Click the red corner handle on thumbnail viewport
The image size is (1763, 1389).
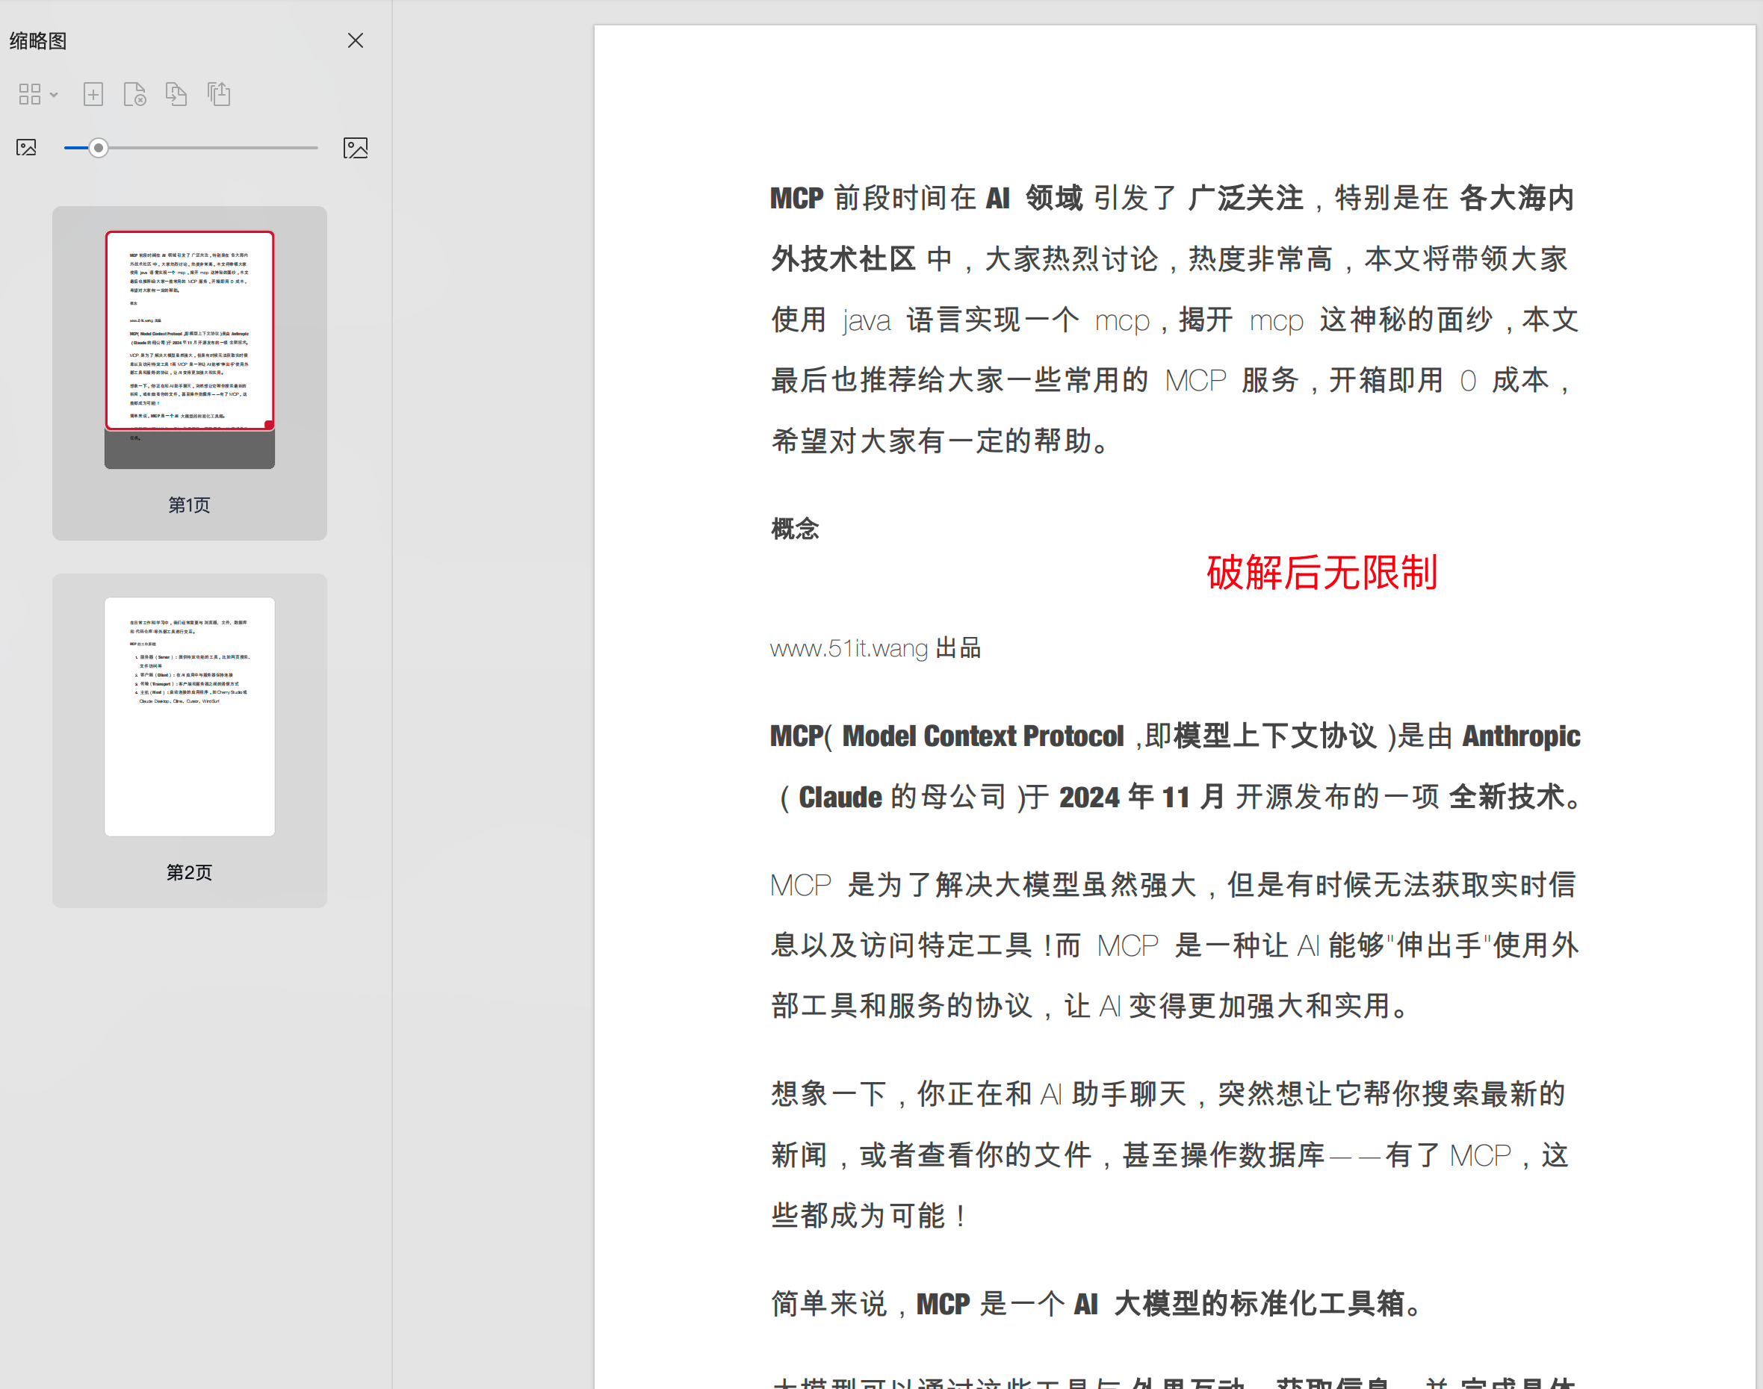268,424
